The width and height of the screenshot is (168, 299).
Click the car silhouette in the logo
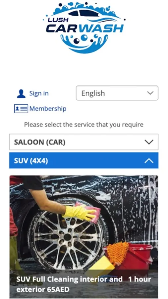tap(84, 13)
